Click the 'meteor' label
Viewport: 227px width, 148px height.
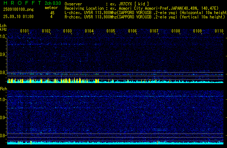point(51,8)
